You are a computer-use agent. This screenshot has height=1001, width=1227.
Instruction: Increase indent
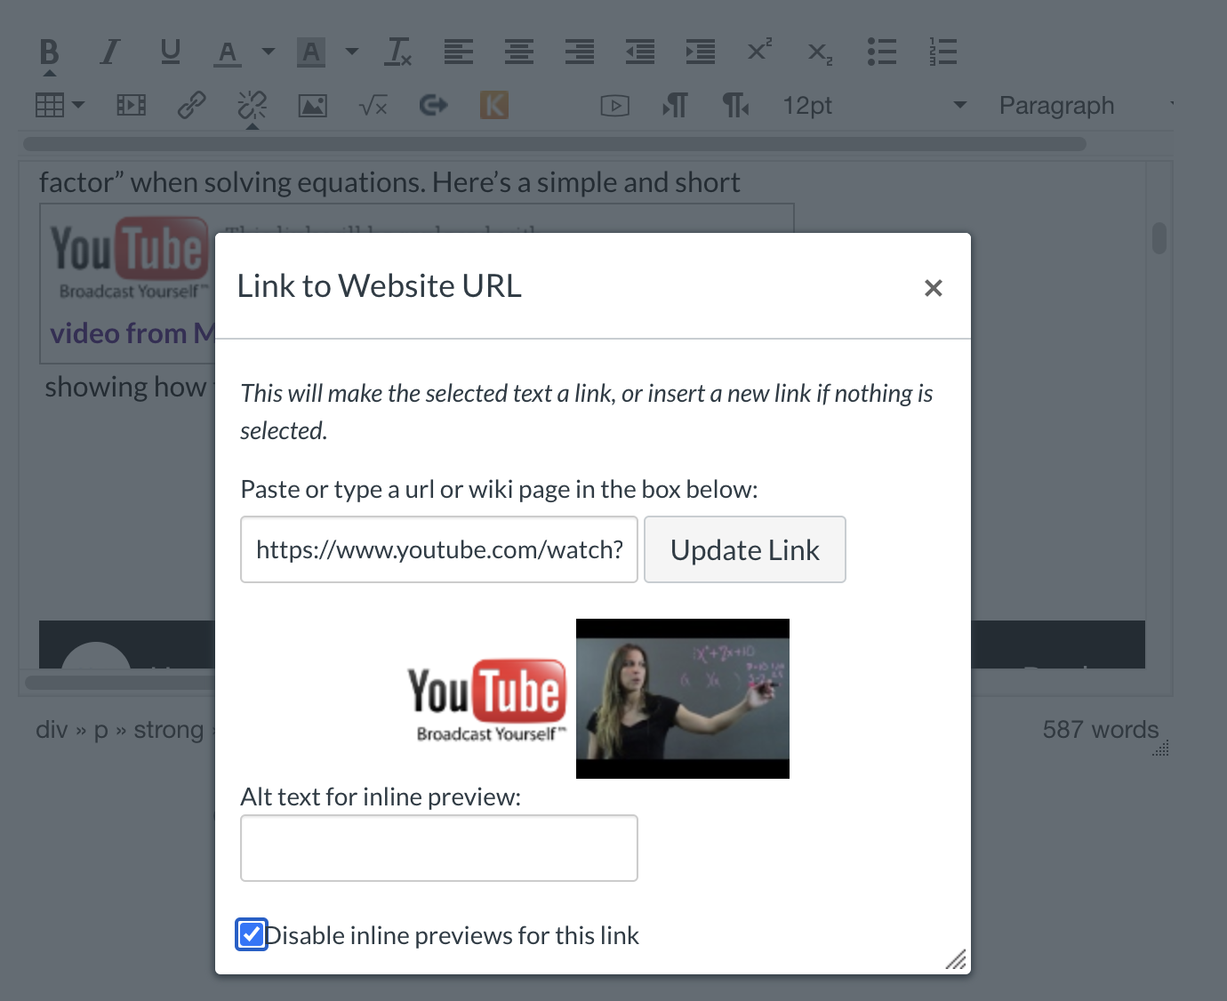tap(701, 52)
